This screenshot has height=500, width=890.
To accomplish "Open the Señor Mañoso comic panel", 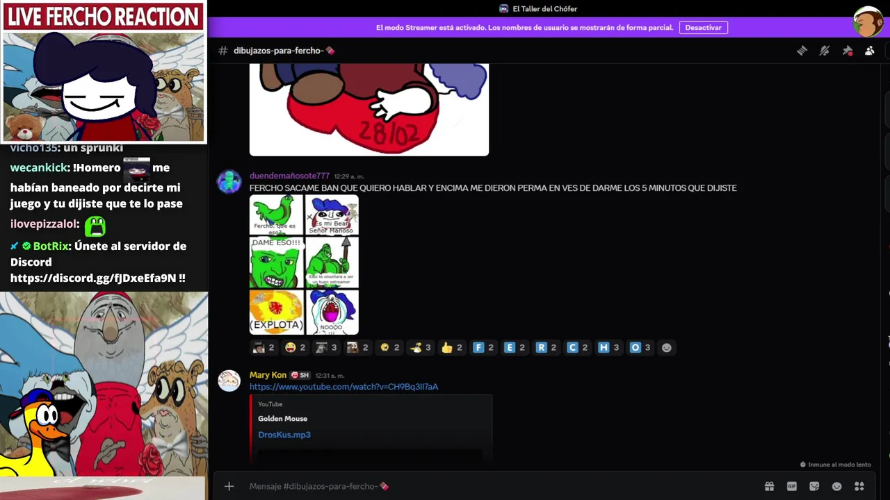I will (332, 215).
